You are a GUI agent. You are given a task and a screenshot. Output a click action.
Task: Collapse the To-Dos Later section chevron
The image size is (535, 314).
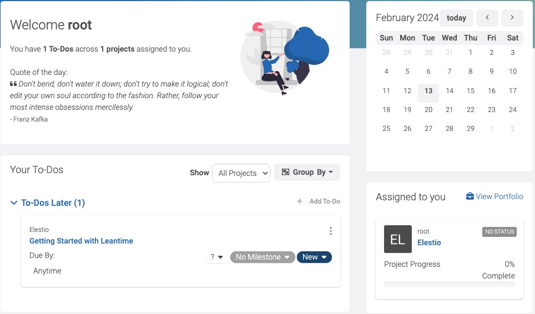pyautogui.click(x=14, y=203)
